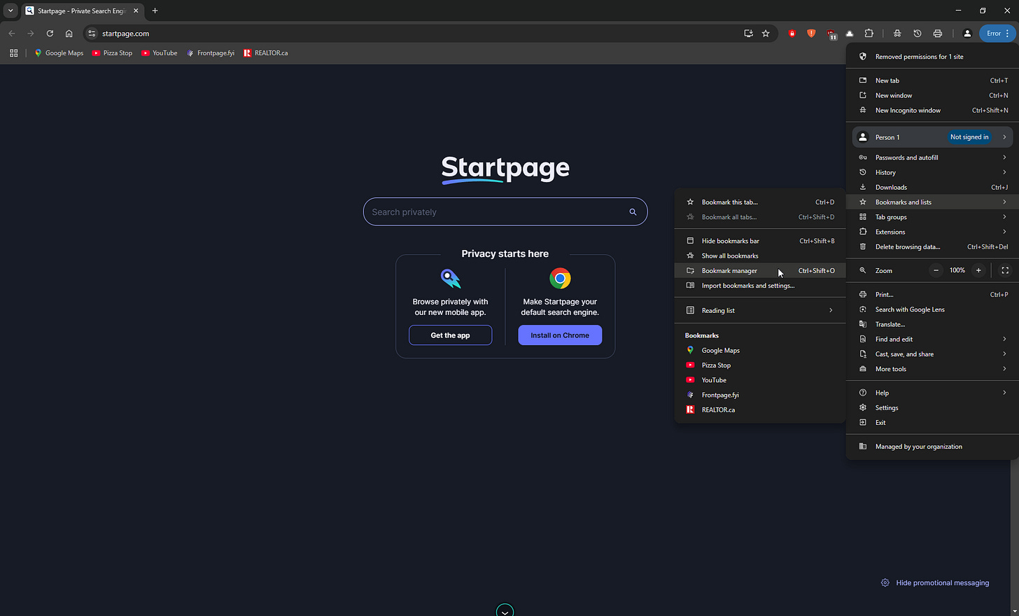
Task: Select Delete browsing data menu item
Action: pyautogui.click(x=933, y=246)
